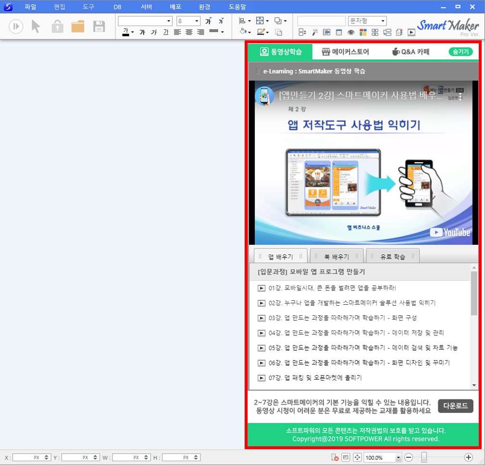The height and width of the screenshot is (465, 485).
Task: Click the linked boxes arrow icon
Action: click(x=387, y=32)
